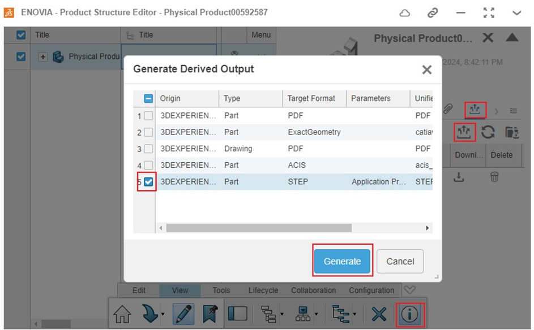534x330 pixels.
Task: Click the expand structure tree icon
Action: coord(341,314)
